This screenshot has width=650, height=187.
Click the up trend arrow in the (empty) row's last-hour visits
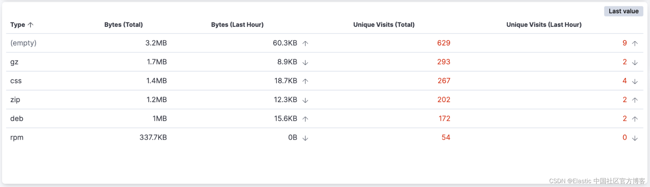[x=635, y=43]
